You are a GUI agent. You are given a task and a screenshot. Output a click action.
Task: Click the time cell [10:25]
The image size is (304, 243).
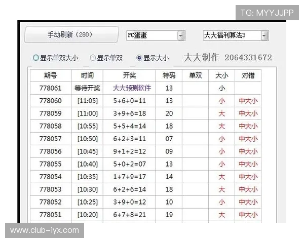(x=88, y=202)
